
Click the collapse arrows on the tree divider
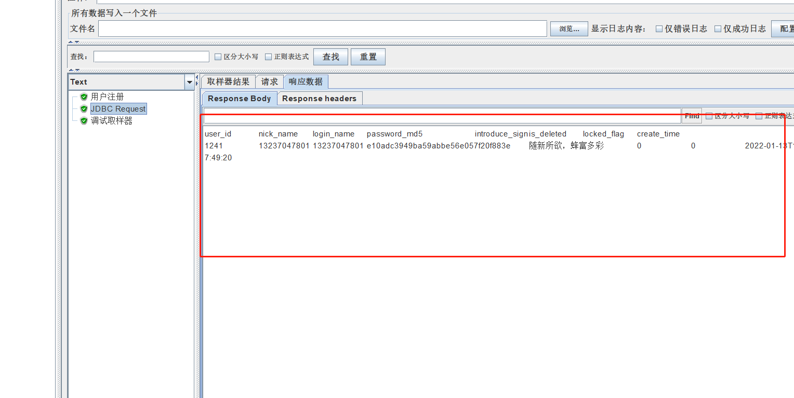click(197, 80)
